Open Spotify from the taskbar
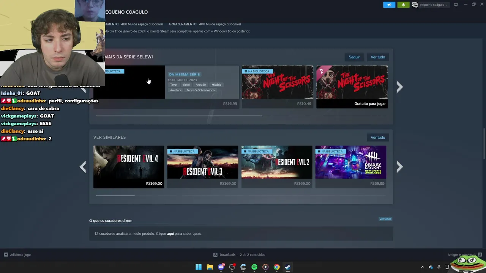 pyautogui.click(x=254, y=267)
